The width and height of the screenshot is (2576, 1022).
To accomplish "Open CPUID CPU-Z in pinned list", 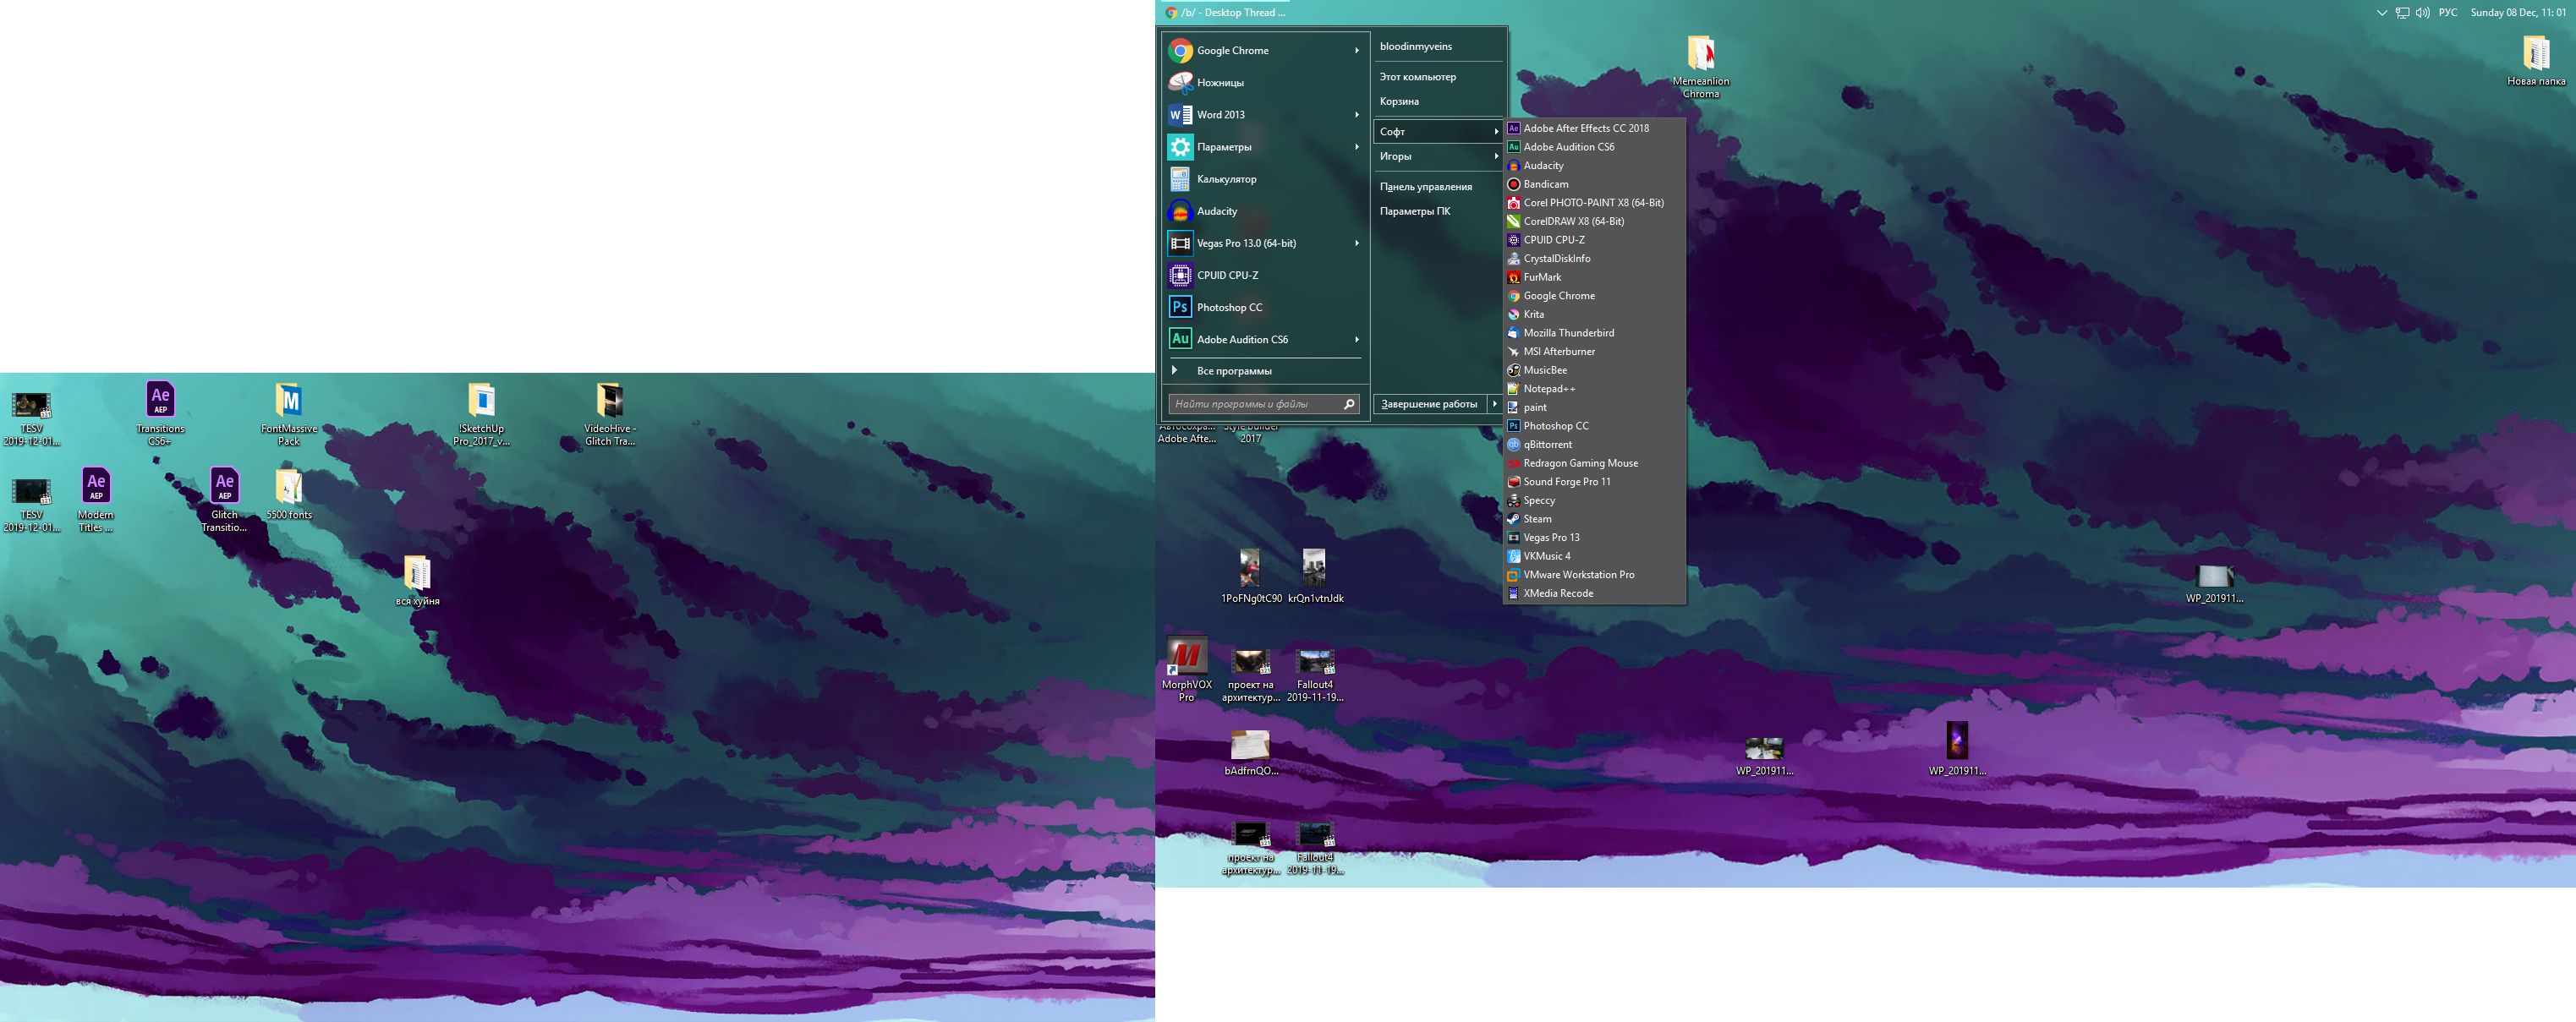I will tap(1264, 275).
